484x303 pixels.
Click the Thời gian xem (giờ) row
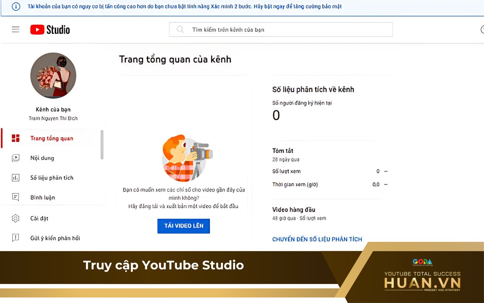point(330,184)
